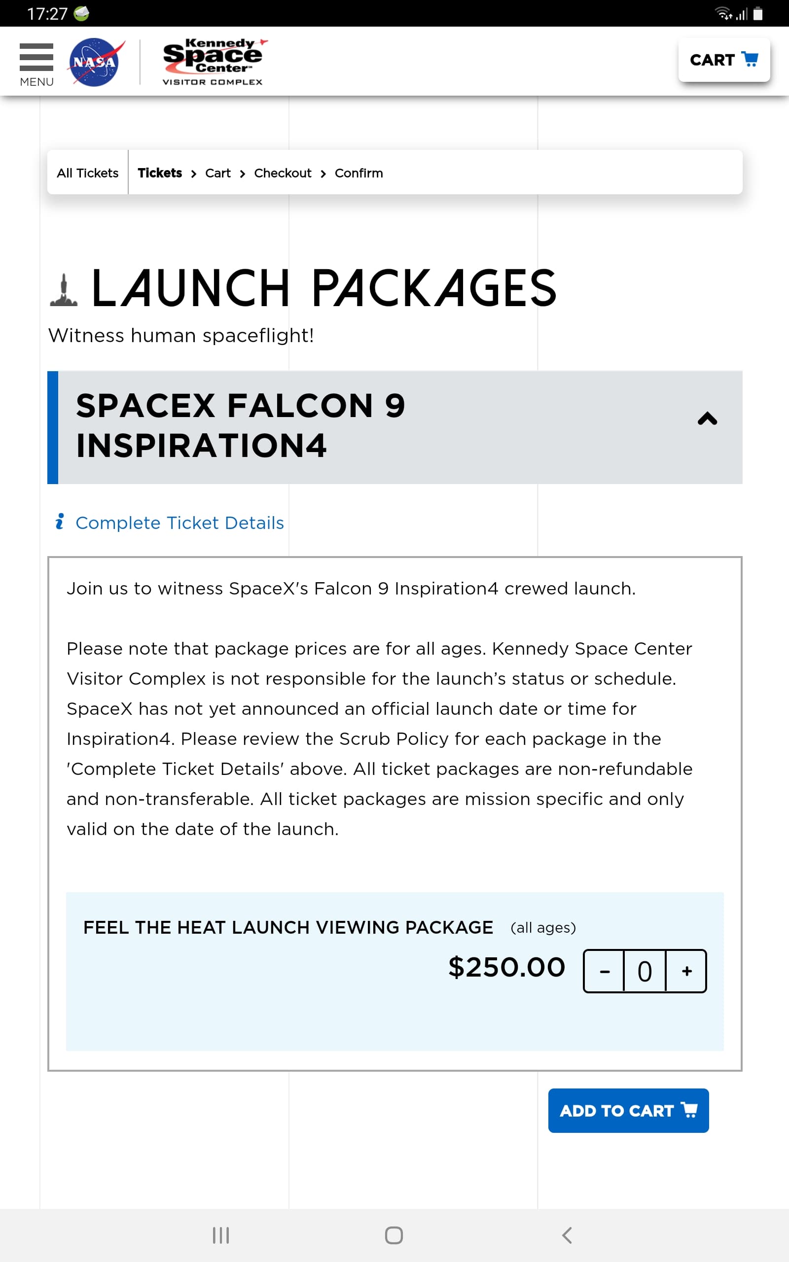Increase ticket quantity with plus button

tap(686, 971)
